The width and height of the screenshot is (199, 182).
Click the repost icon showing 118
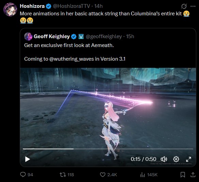[63, 175]
